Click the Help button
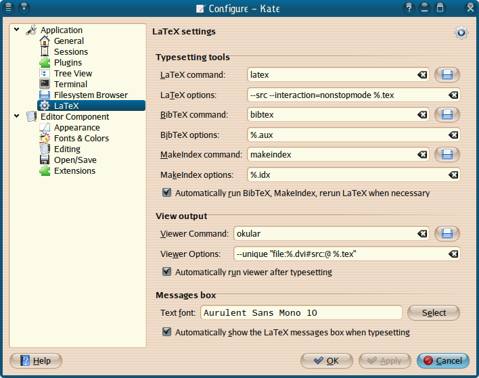The width and height of the screenshot is (479, 378). (36, 361)
